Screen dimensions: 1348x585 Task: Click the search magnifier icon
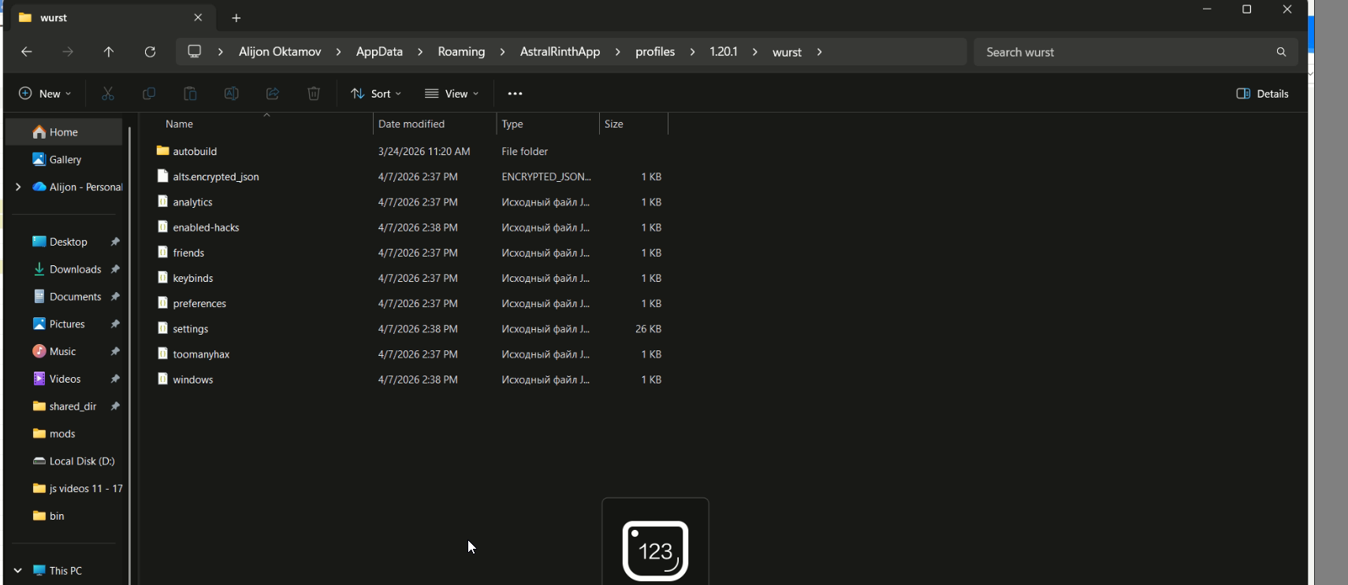pos(1281,52)
